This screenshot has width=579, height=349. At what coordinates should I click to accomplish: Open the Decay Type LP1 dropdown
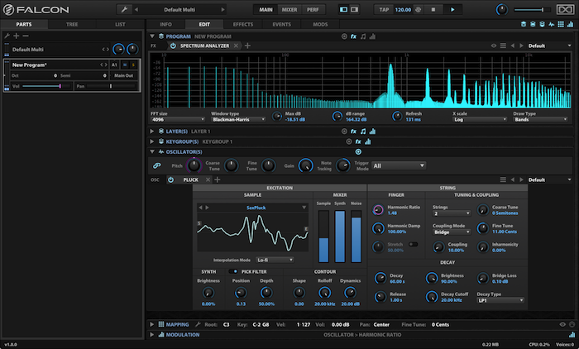500,301
